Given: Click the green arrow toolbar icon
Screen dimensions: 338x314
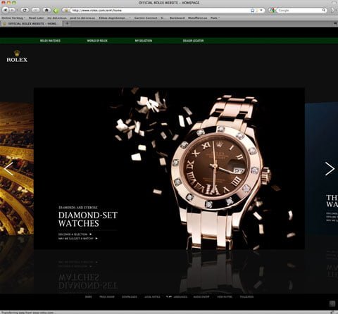Looking at the screenshot, I should (56, 11).
